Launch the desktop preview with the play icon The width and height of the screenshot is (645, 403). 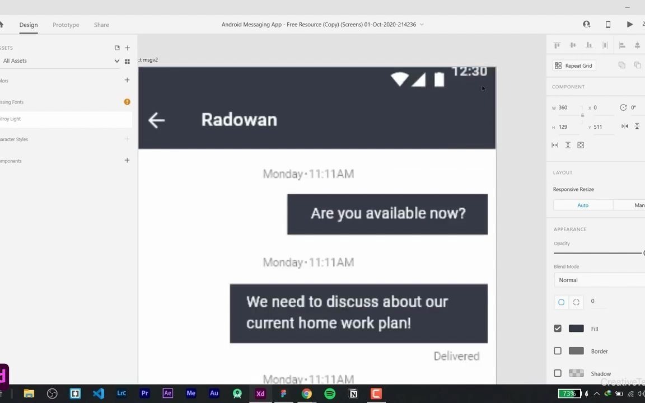click(x=629, y=24)
